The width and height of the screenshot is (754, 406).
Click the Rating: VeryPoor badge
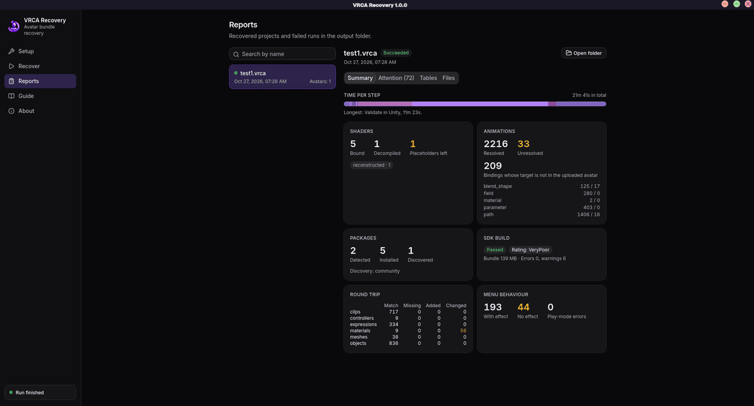click(530, 250)
